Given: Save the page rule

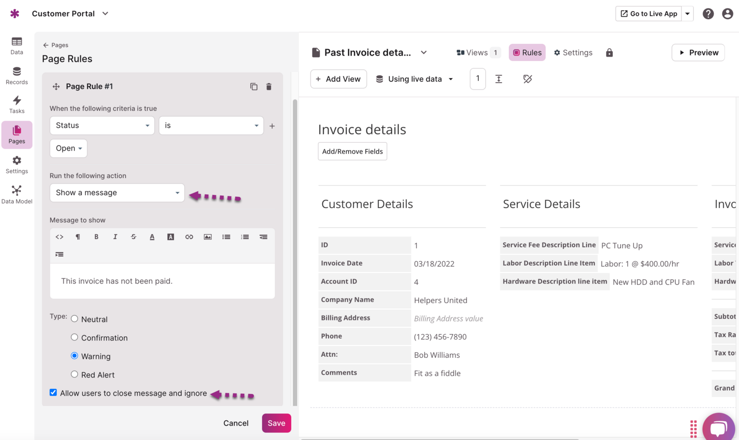Looking at the screenshot, I should coord(276,423).
